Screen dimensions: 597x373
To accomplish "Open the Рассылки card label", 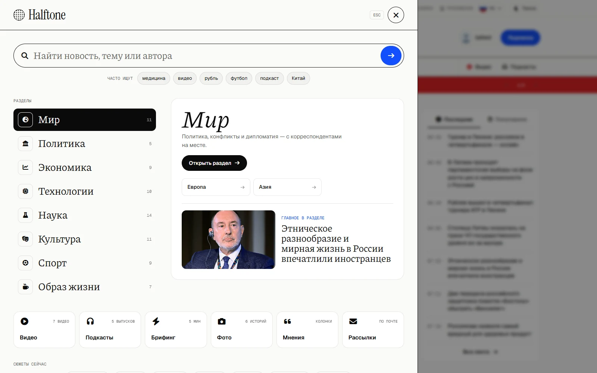I will [362, 338].
